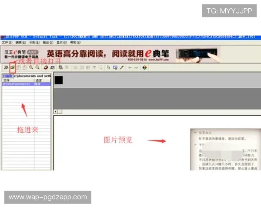Select the arrow pointer tool
Viewport: 261px width, 208px height.
[x=108, y=67]
